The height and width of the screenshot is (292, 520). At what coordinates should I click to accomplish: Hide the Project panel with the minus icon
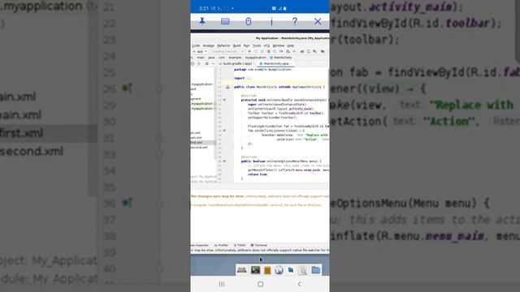(x=213, y=63)
